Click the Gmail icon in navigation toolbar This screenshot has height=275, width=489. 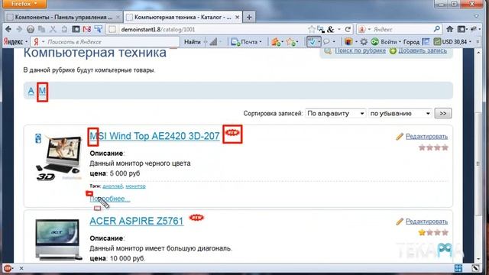[87, 29]
